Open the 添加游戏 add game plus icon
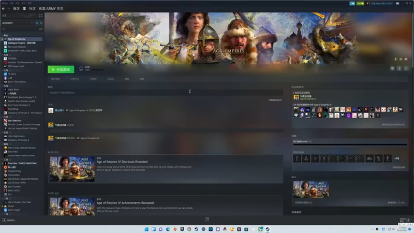 click(4, 220)
